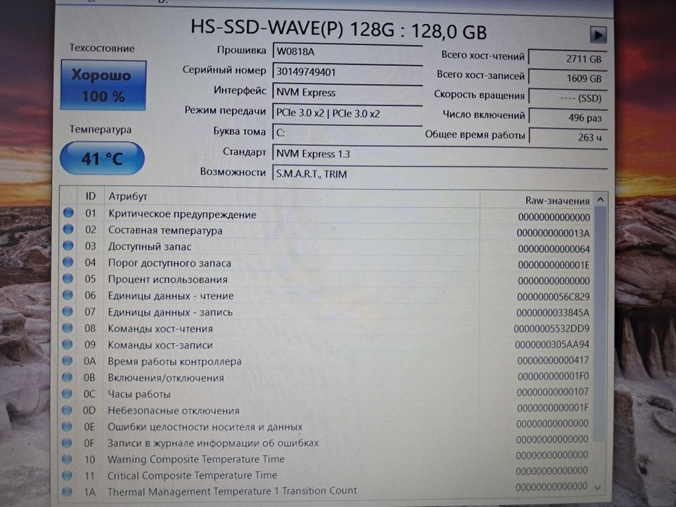Select the Прошивка field W0818A
The width and height of the screenshot is (676, 507).
(348, 51)
